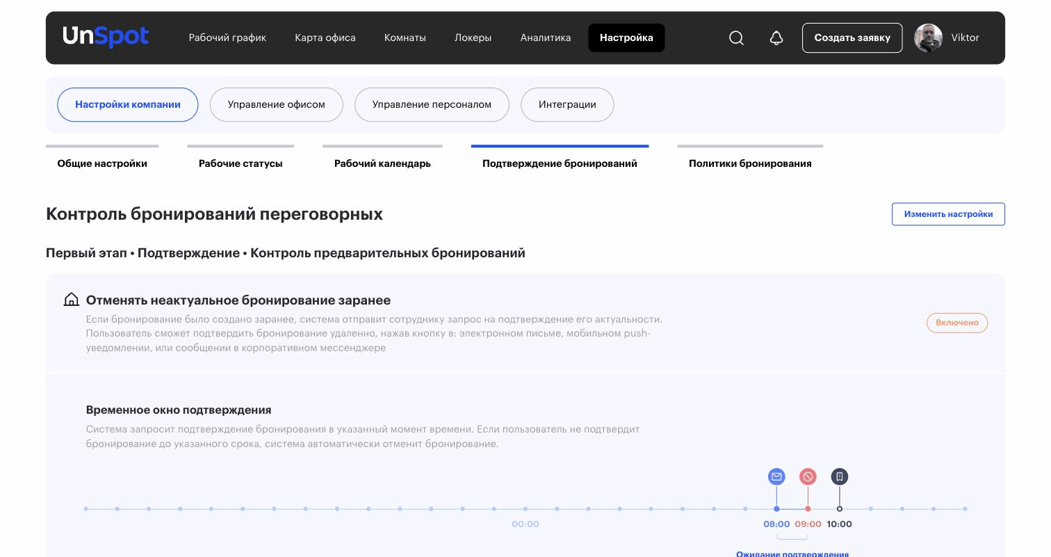Click Ожидание подтверждения label
This screenshot has height=557, width=1051.
(792, 554)
